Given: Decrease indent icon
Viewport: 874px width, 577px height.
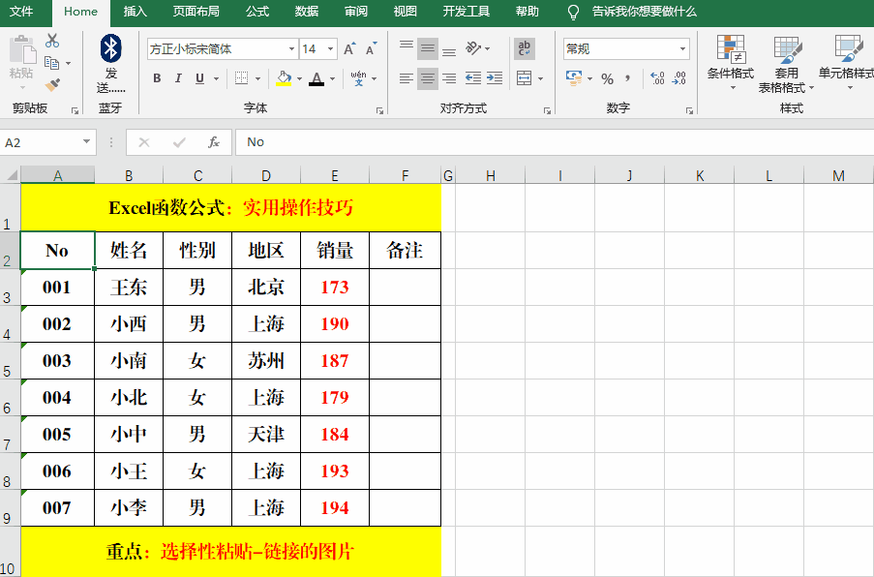Looking at the screenshot, I should pos(473,78).
